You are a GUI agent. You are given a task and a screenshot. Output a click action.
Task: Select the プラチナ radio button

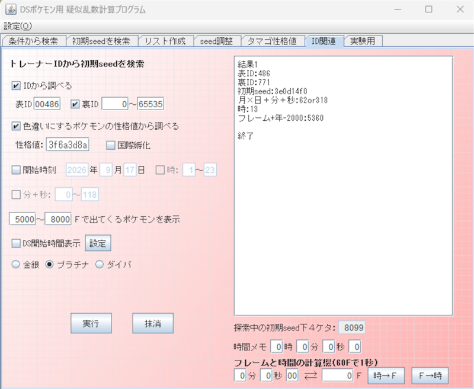click(x=49, y=265)
